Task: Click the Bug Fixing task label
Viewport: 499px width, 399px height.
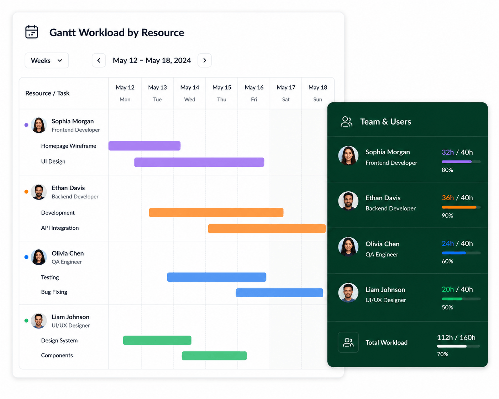Action: (x=54, y=292)
